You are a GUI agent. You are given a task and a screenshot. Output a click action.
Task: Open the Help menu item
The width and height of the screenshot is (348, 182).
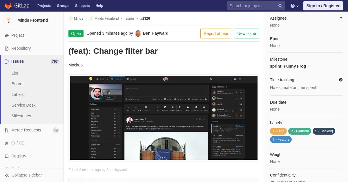pos(99,6)
